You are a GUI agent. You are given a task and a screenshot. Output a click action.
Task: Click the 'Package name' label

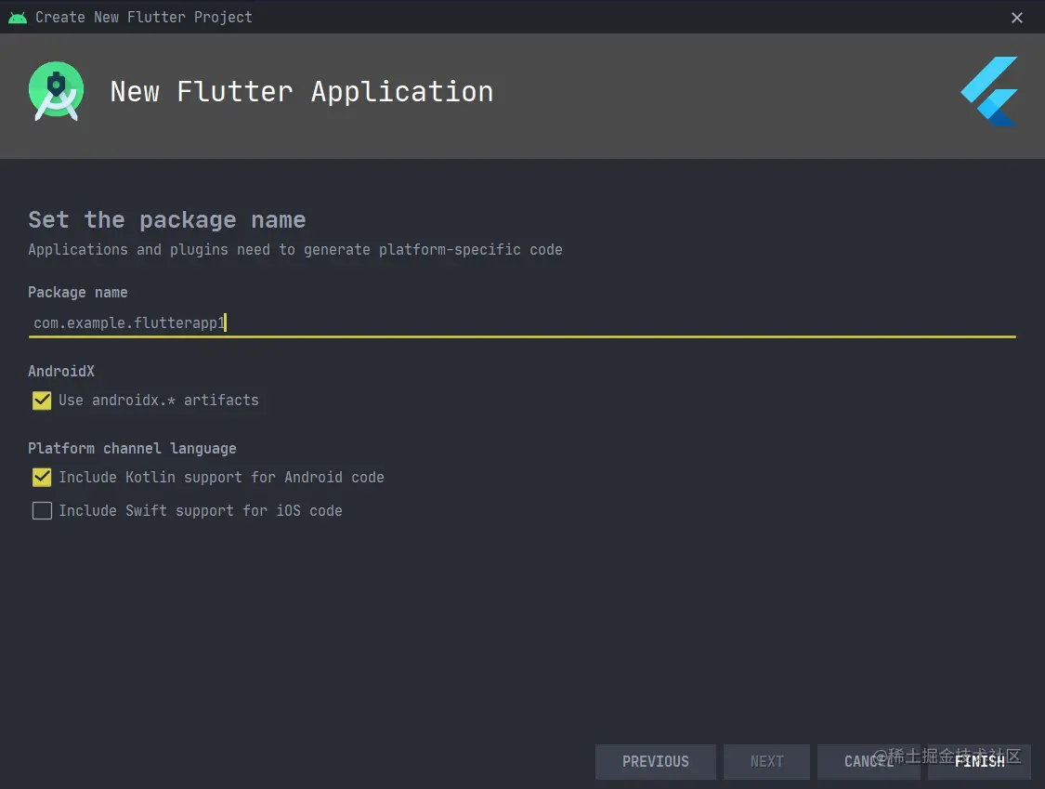[x=77, y=292]
